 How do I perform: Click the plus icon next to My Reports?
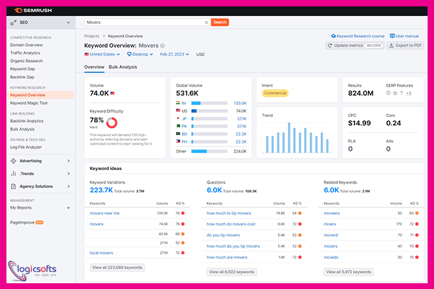click(68, 208)
